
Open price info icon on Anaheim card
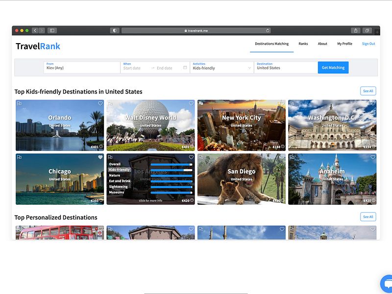click(x=373, y=200)
